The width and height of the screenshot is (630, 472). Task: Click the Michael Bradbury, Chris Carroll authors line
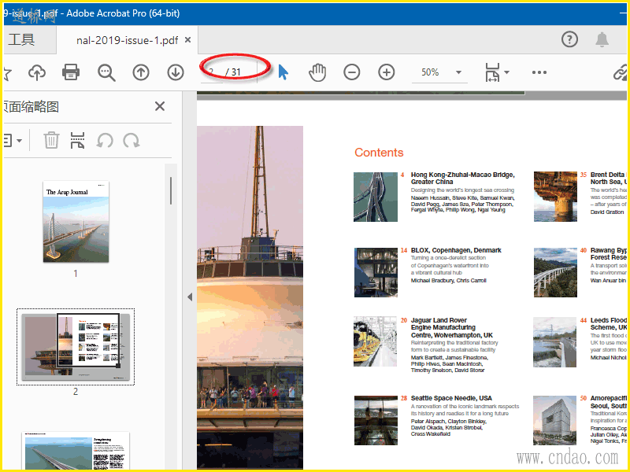click(448, 281)
